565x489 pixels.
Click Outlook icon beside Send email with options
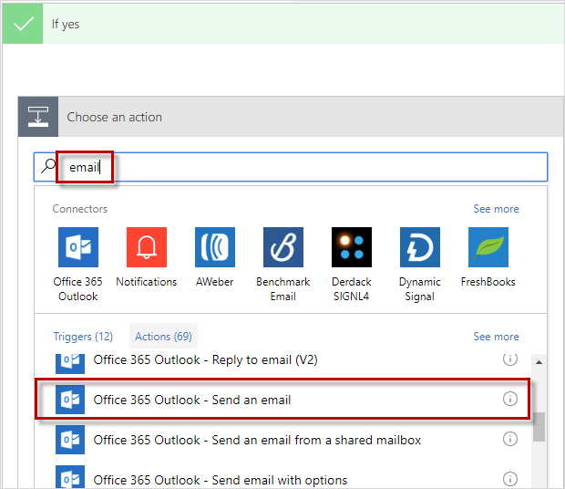[x=70, y=477]
